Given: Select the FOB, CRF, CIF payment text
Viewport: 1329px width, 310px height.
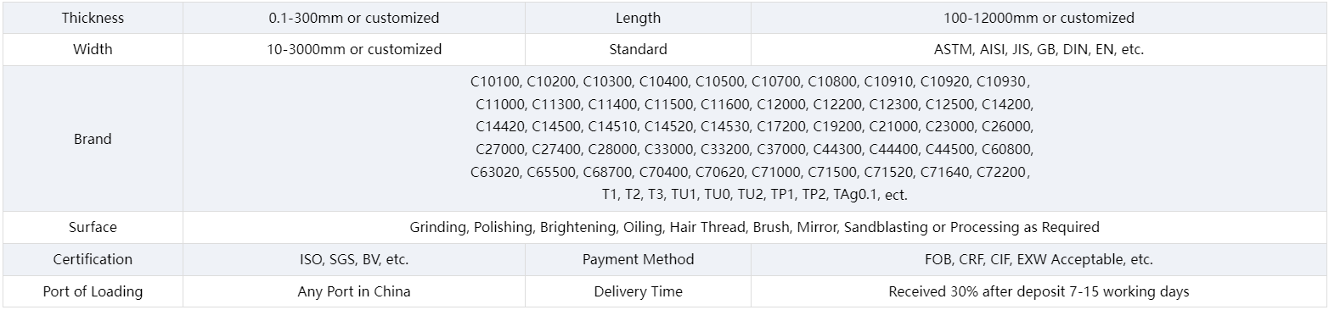Looking at the screenshot, I should point(1038,259).
